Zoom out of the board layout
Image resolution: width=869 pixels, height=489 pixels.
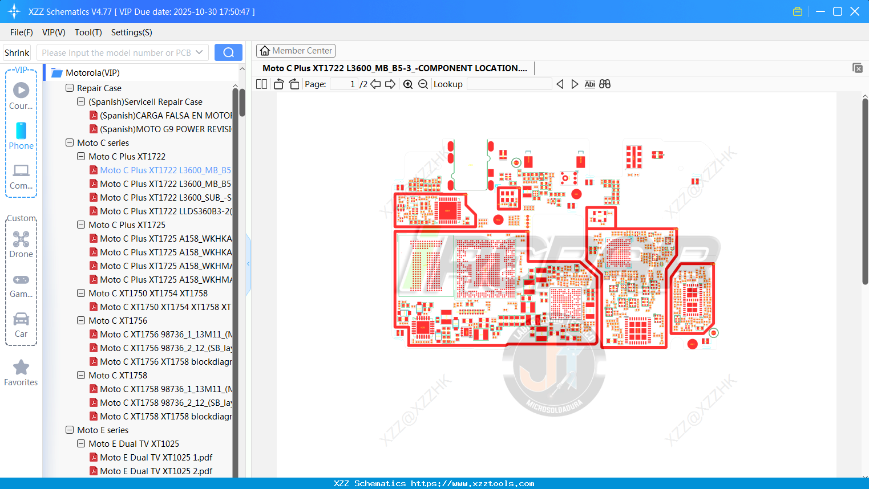click(423, 84)
